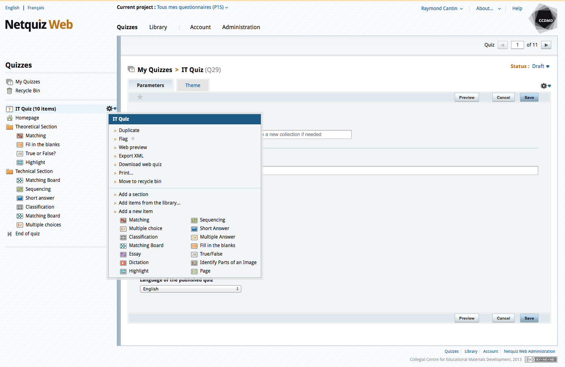Choose Export XML menu entry
The height and width of the screenshot is (367, 565).
(x=131, y=156)
